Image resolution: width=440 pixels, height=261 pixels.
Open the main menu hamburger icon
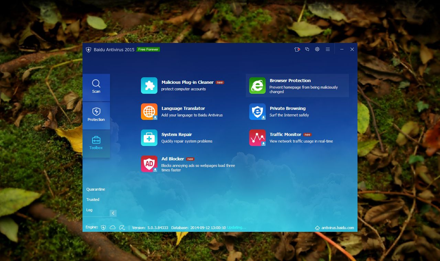pyautogui.click(x=328, y=49)
